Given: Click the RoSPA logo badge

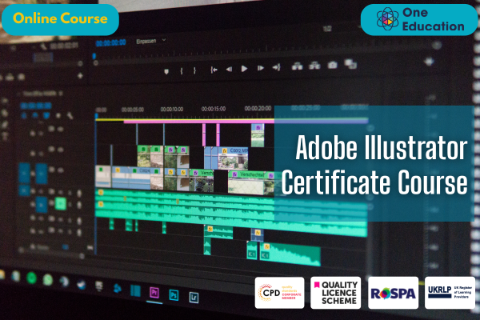Looking at the screenshot, I should (x=392, y=292).
